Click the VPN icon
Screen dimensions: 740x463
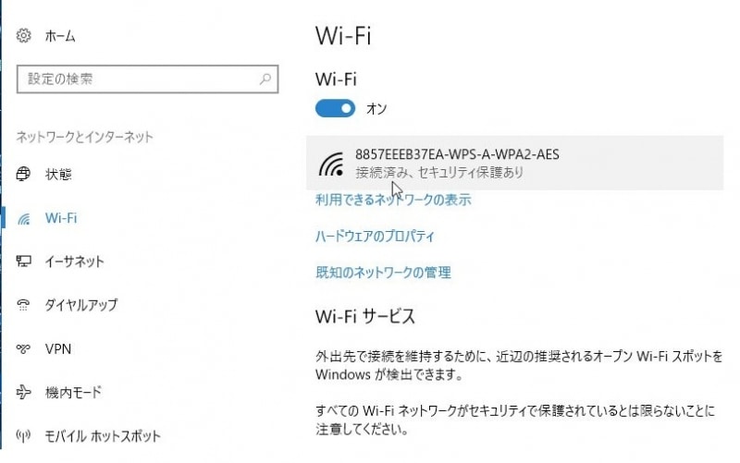click(x=24, y=348)
